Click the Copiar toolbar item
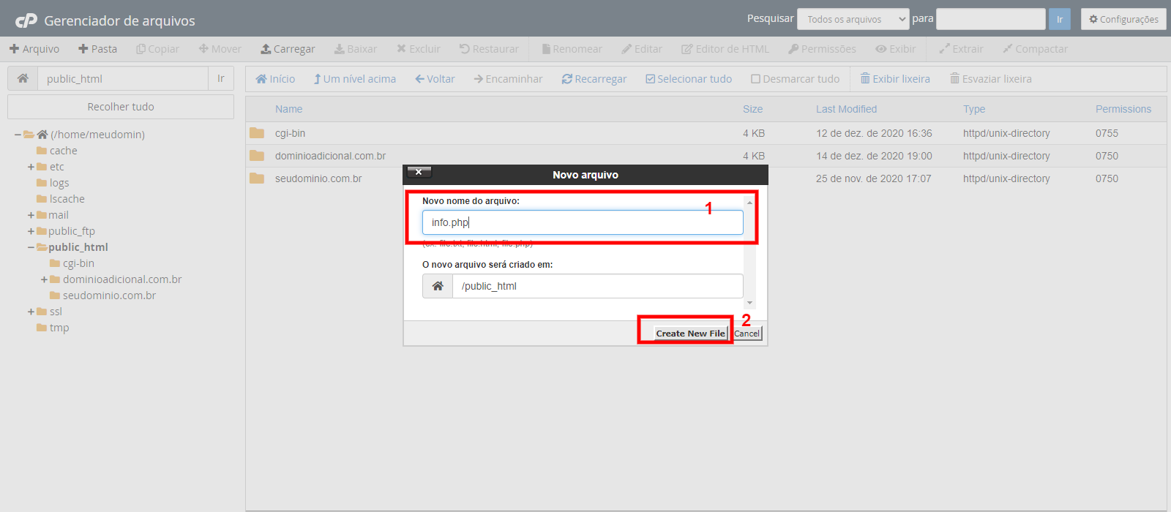Screen dimensions: 1171x512 [157, 49]
